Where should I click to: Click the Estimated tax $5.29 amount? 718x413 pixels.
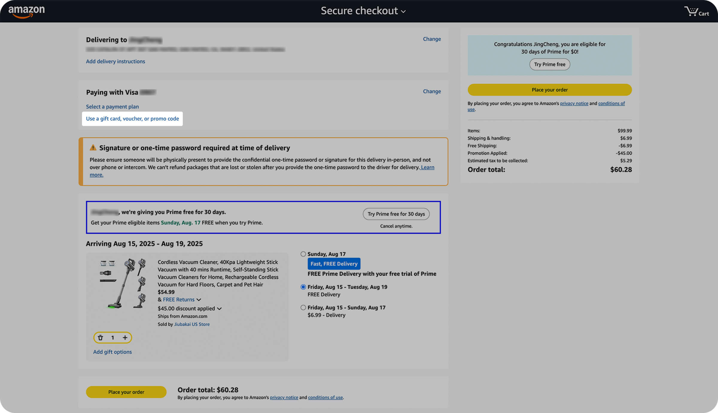pos(626,161)
